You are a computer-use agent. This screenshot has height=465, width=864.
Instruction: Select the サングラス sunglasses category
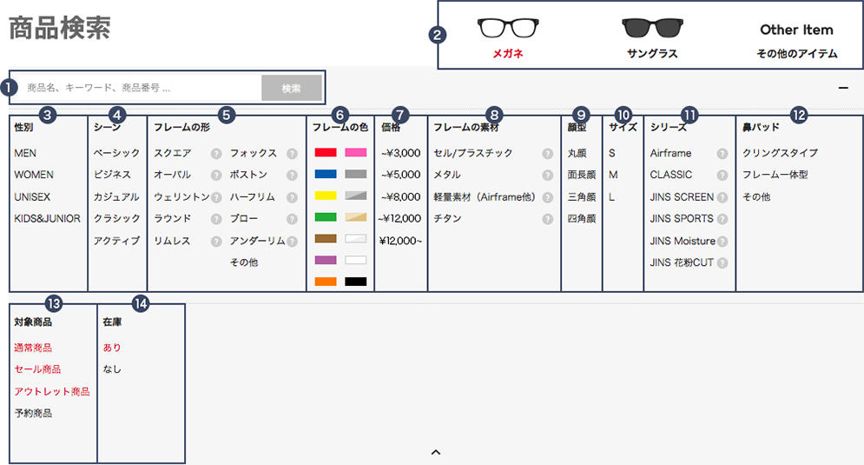click(x=652, y=37)
